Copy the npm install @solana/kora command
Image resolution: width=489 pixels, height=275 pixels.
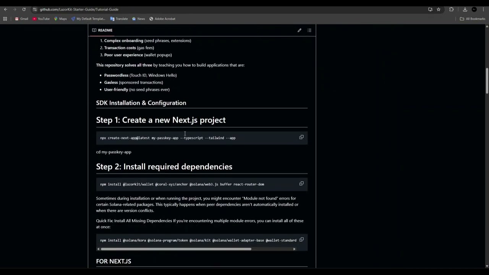click(x=301, y=240)
